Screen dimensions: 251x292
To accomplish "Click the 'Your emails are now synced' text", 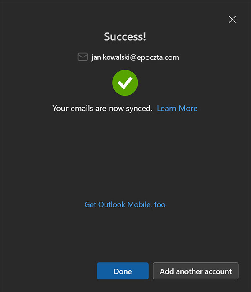I will click(102, 108).
